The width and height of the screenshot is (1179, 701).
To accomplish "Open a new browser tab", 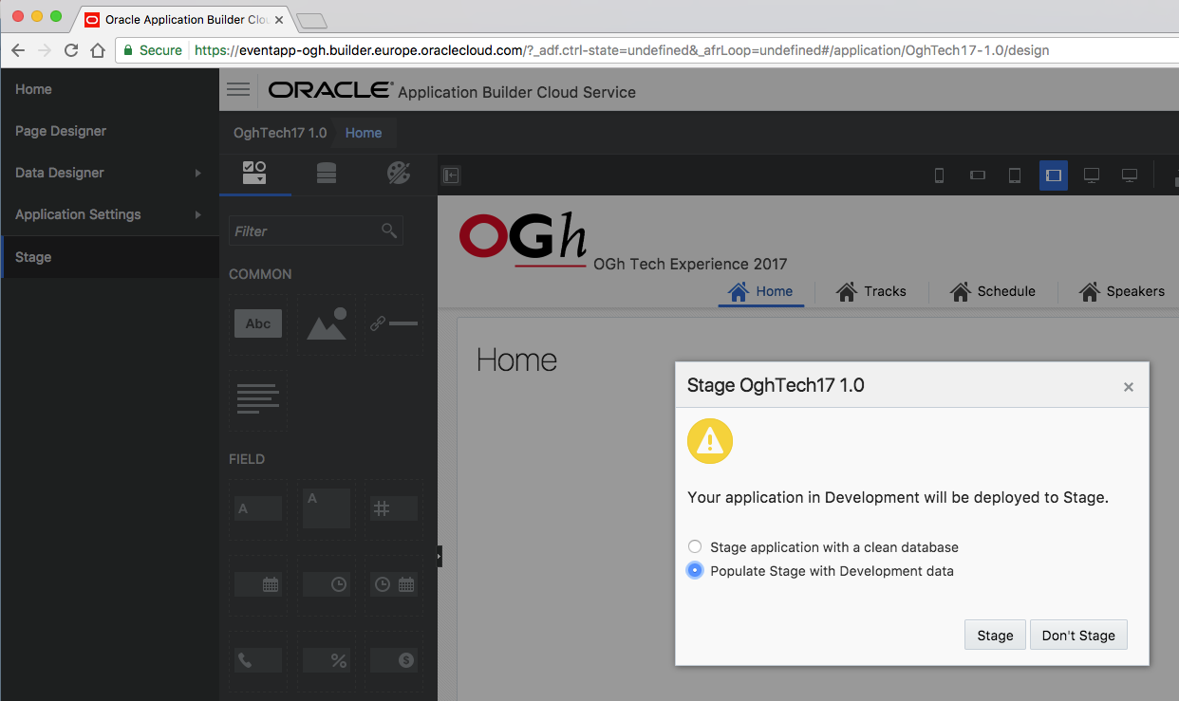I will coord(311,20).
